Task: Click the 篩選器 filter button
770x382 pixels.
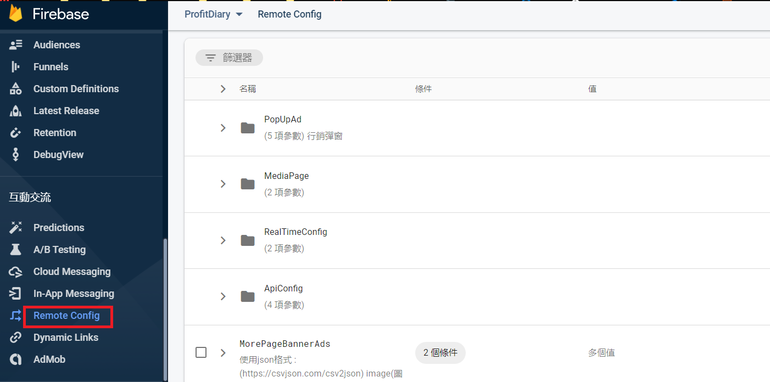Action: 229,58
